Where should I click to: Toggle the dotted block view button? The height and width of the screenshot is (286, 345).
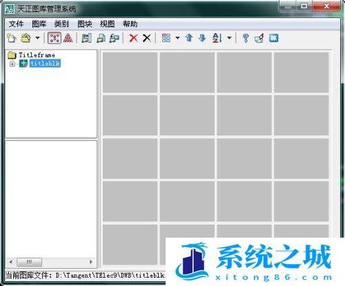coord(55,38)
